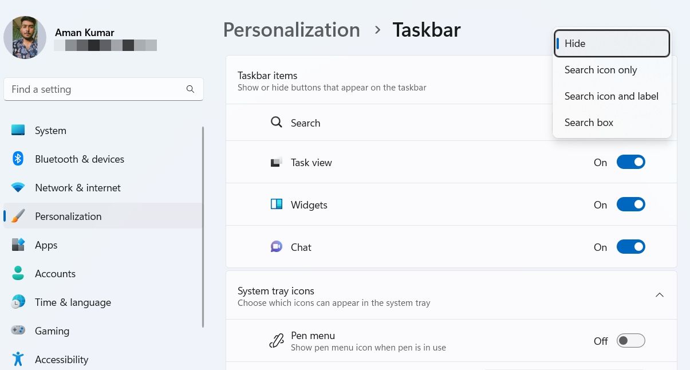The image size is (690, 370).
Task: Choose Search box from the dropdown
Action: click(589, 122)
